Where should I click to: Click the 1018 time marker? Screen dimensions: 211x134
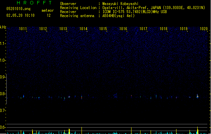point(163,29)
